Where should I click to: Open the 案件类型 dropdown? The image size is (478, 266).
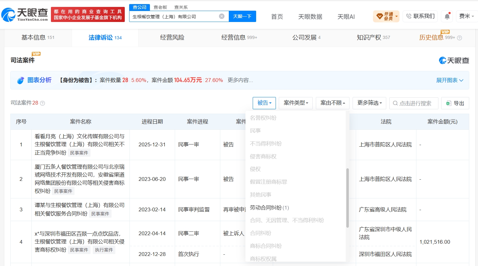pos(296,103)
